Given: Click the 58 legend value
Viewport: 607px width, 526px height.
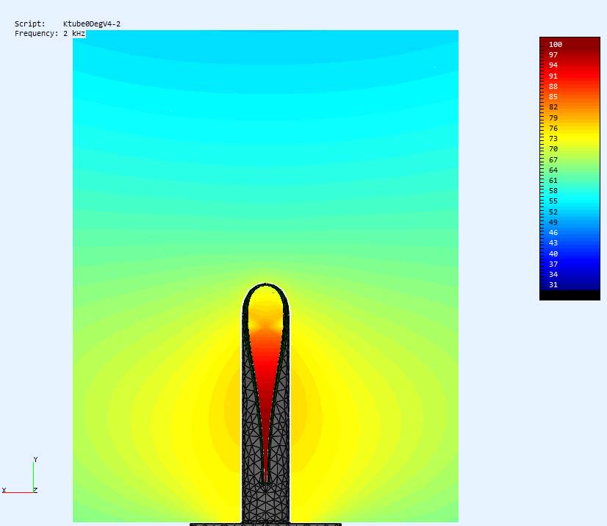Looking at the screenshot, I should click(x=553, y=191).
